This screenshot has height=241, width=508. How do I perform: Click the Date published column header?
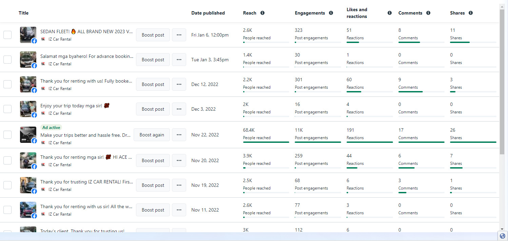click(208, 13)
